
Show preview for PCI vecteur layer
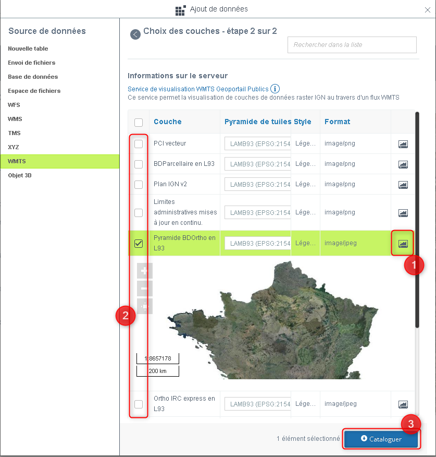point(403,144)
